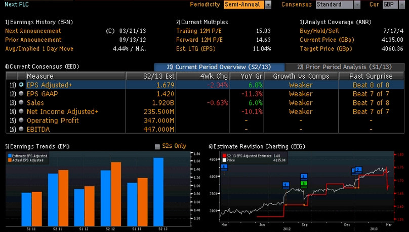Open Current Multiples section header

tap(202, 22)
